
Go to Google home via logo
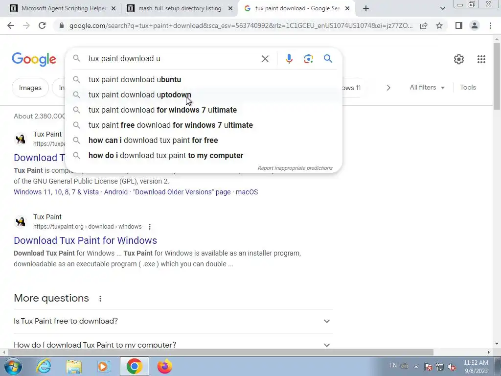(34, 59)
